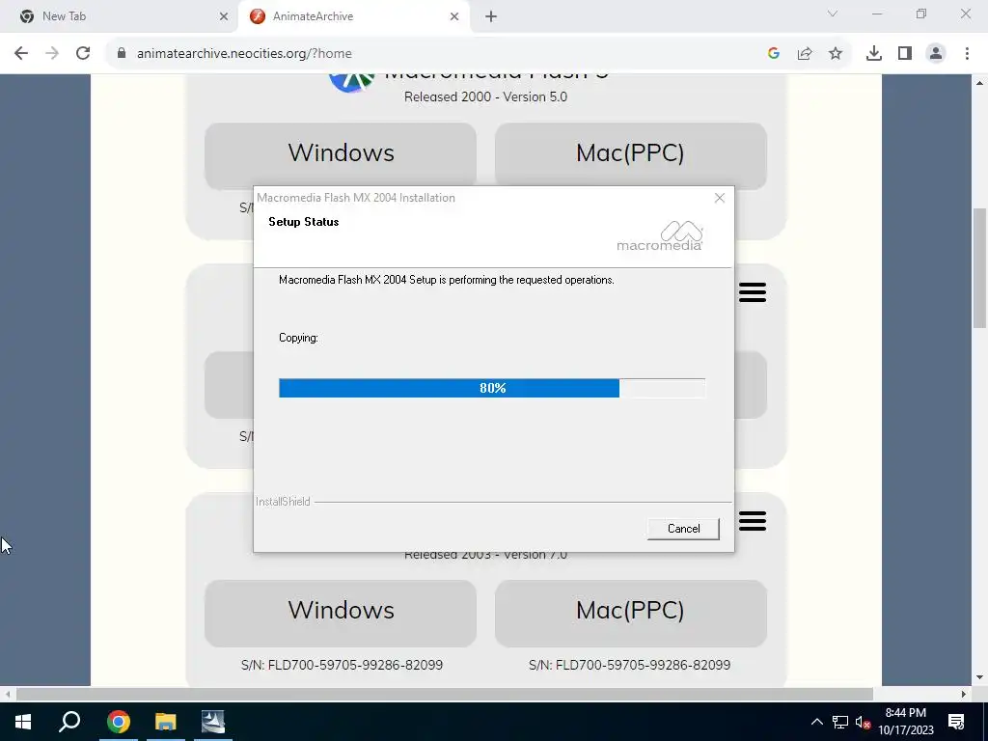This screenshot has width=988, height=741.
Task: Close the New Tab tab
Action: click(x=224, y=16)
